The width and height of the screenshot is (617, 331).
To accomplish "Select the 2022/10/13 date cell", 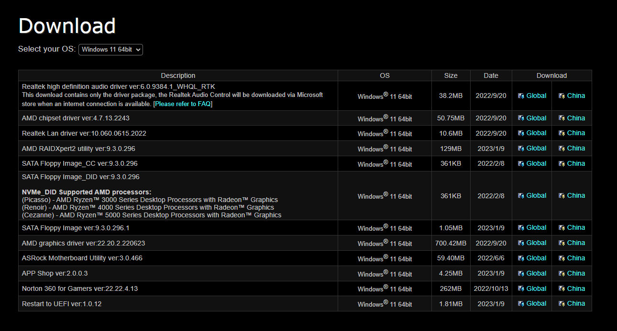I will [491, 288].
